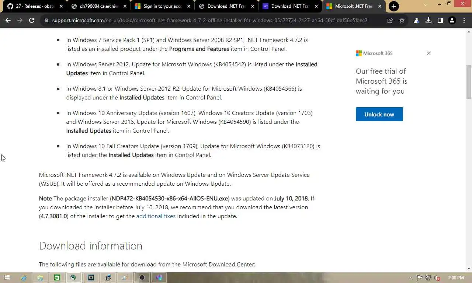View site information lock icon

[46, 20]
